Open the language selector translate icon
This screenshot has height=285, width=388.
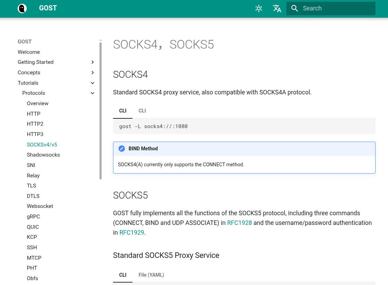point(277,8)
